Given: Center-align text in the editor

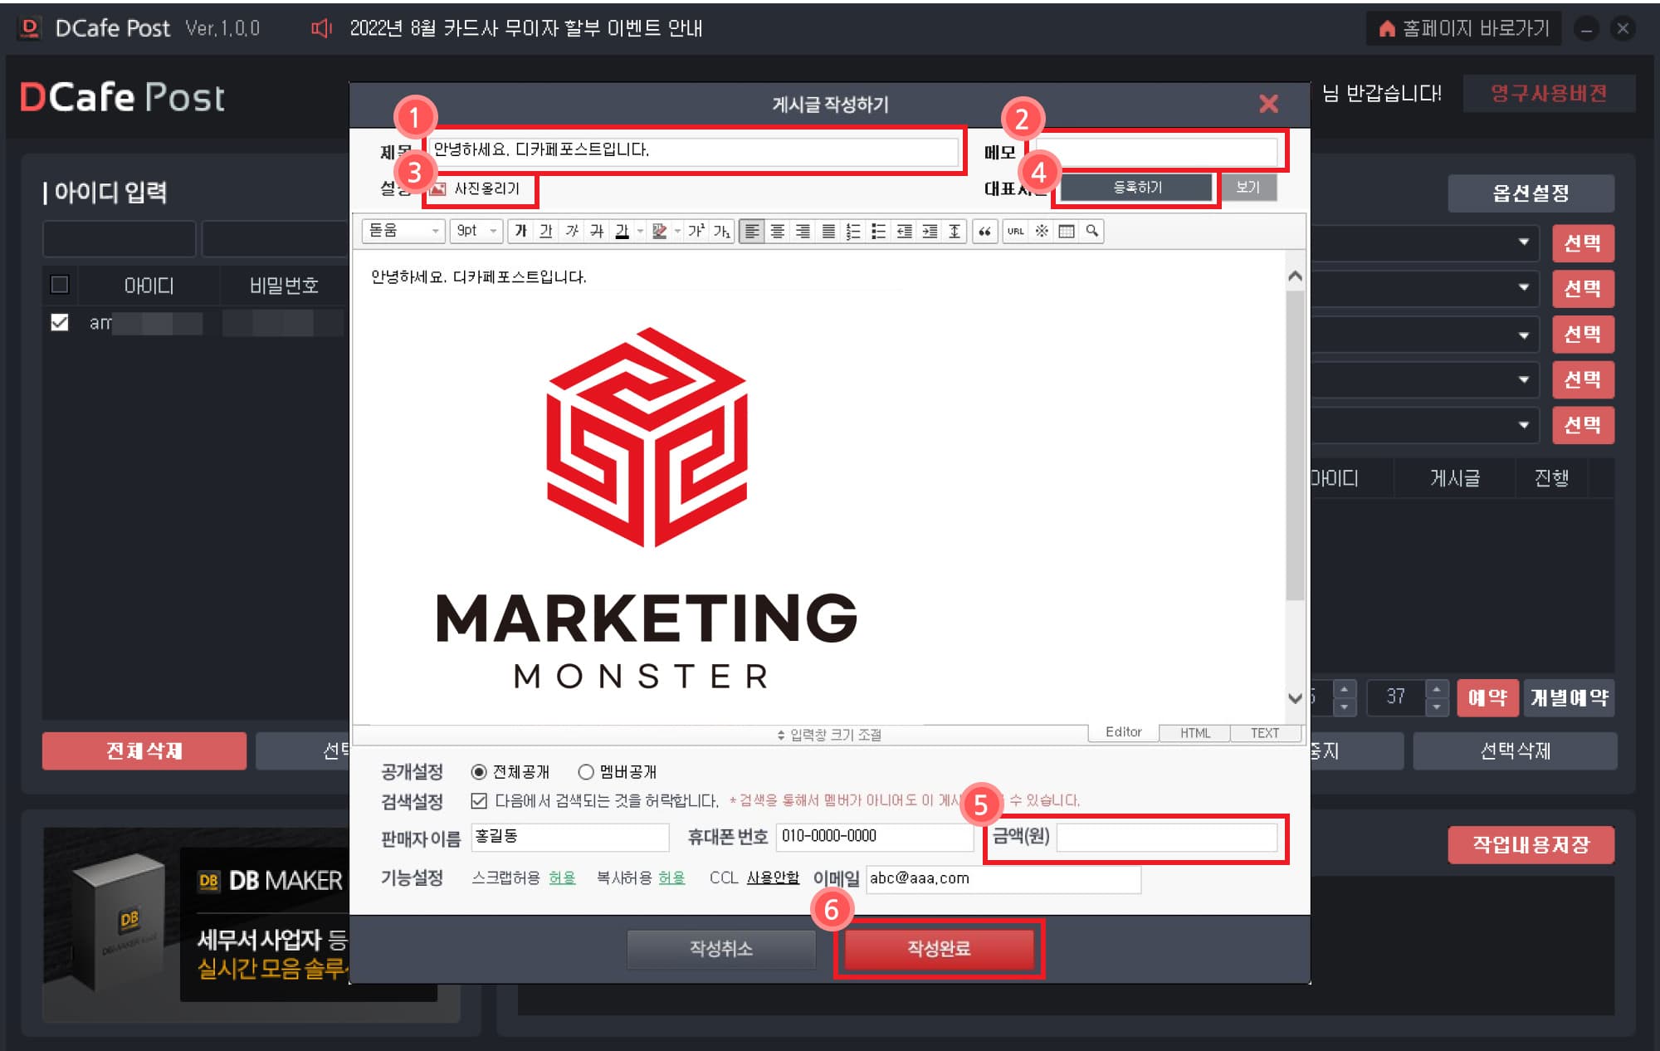Looking at the screenshot, I should 778,231.
